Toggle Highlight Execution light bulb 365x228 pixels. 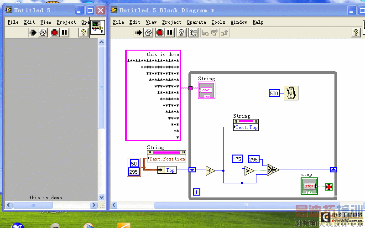(181, 32)
